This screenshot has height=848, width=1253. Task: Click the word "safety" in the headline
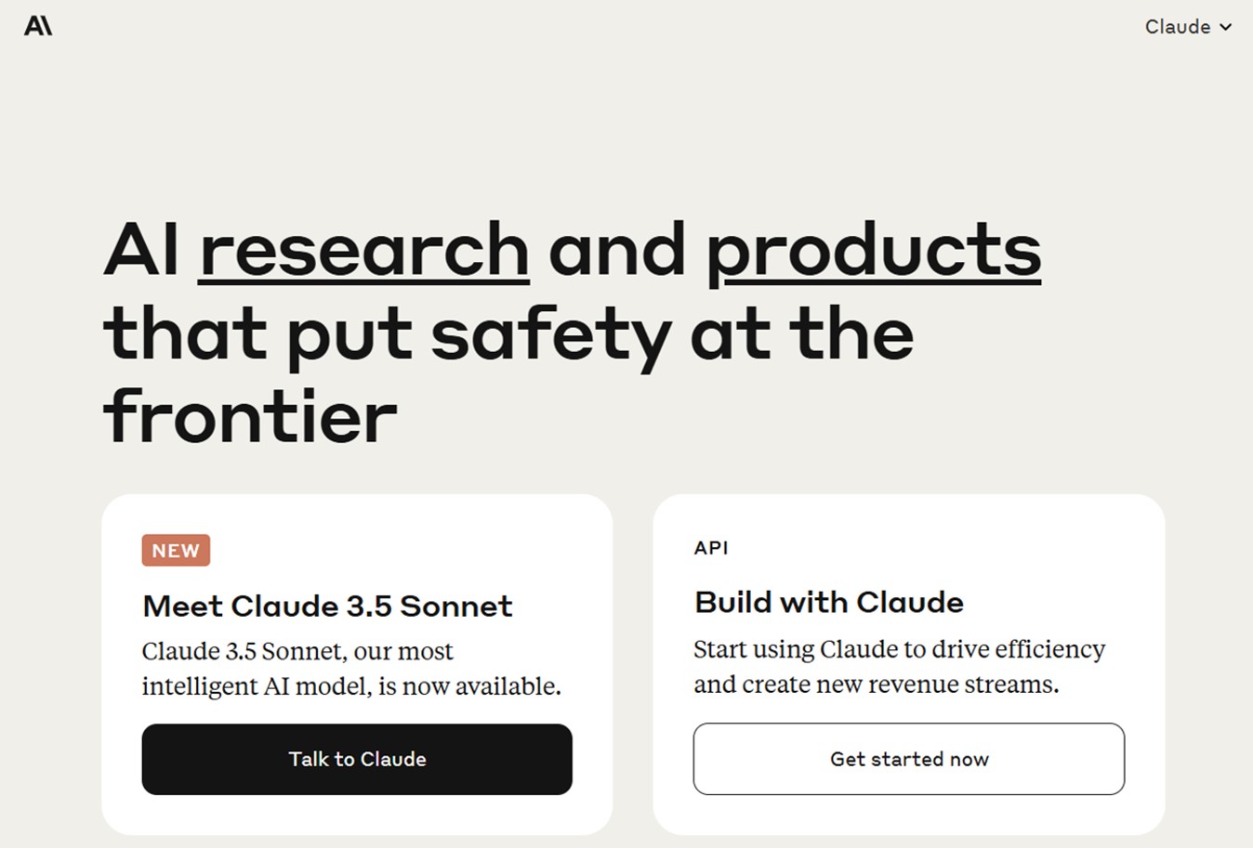click(x=551, y=336)
